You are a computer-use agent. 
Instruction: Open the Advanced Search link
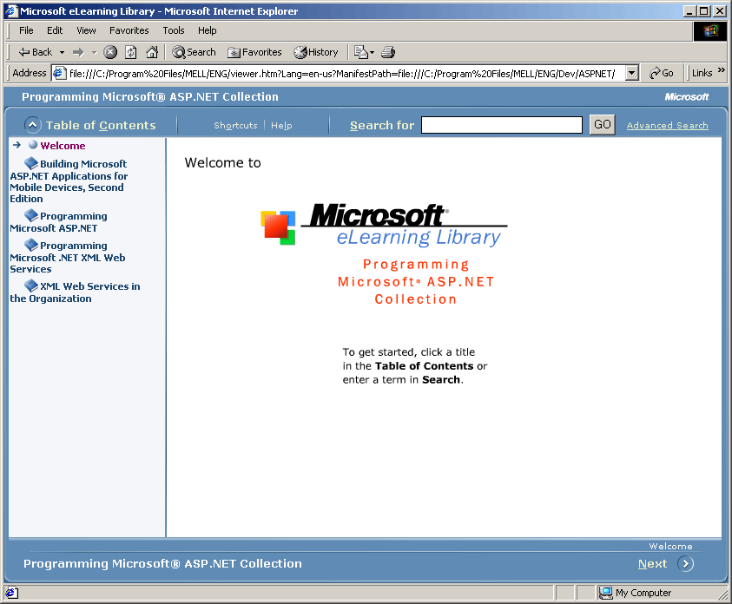tap(668, 125)
